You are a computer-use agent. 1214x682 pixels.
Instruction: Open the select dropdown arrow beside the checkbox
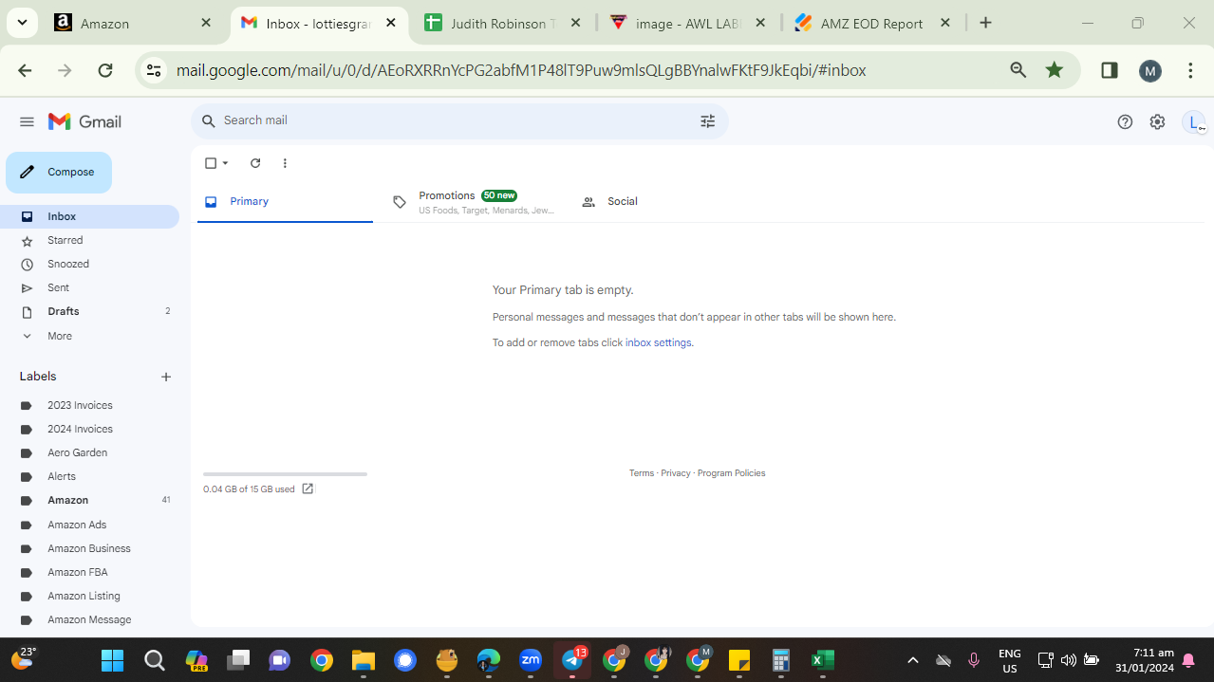(x=225, y=163)
